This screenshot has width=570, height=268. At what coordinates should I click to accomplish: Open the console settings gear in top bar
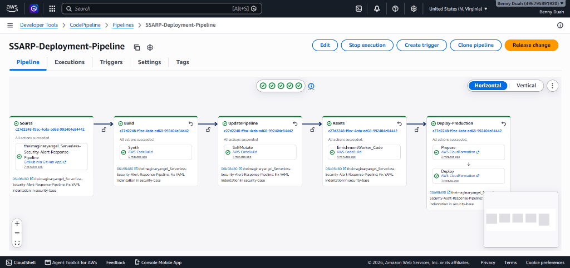click(x=414, y=9)
